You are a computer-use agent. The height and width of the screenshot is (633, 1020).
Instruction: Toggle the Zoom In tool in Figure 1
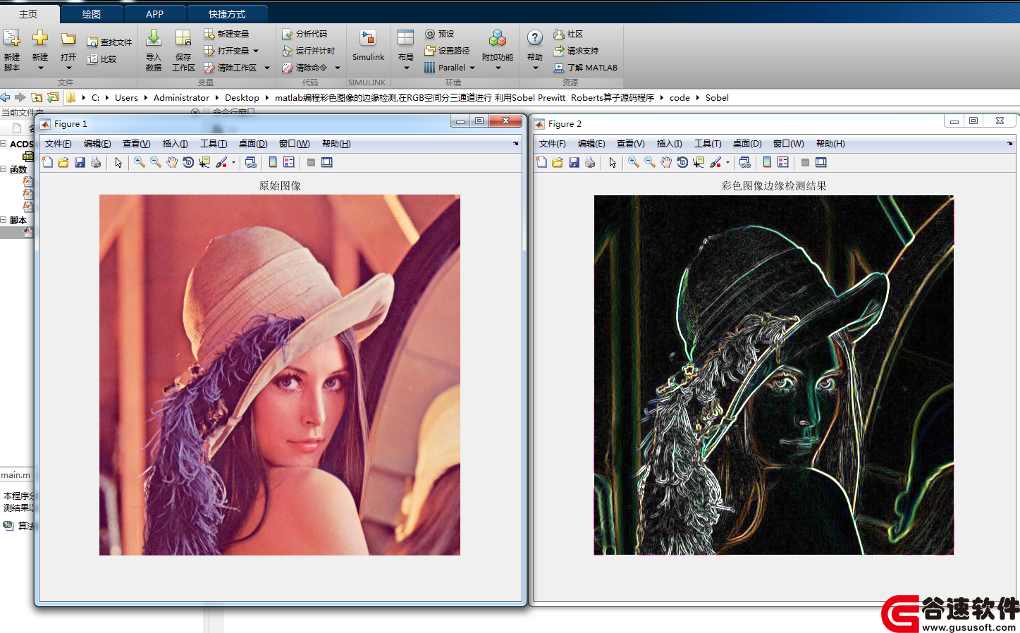140,162
